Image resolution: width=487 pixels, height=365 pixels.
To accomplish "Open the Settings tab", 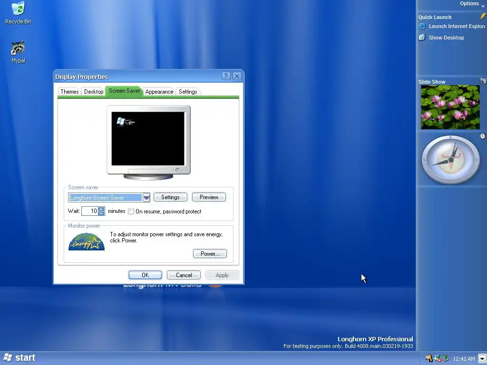I will 188,92.
